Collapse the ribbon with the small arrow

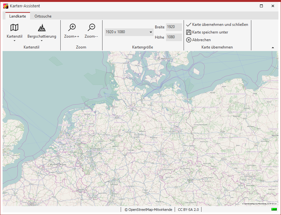coord(273,47)
